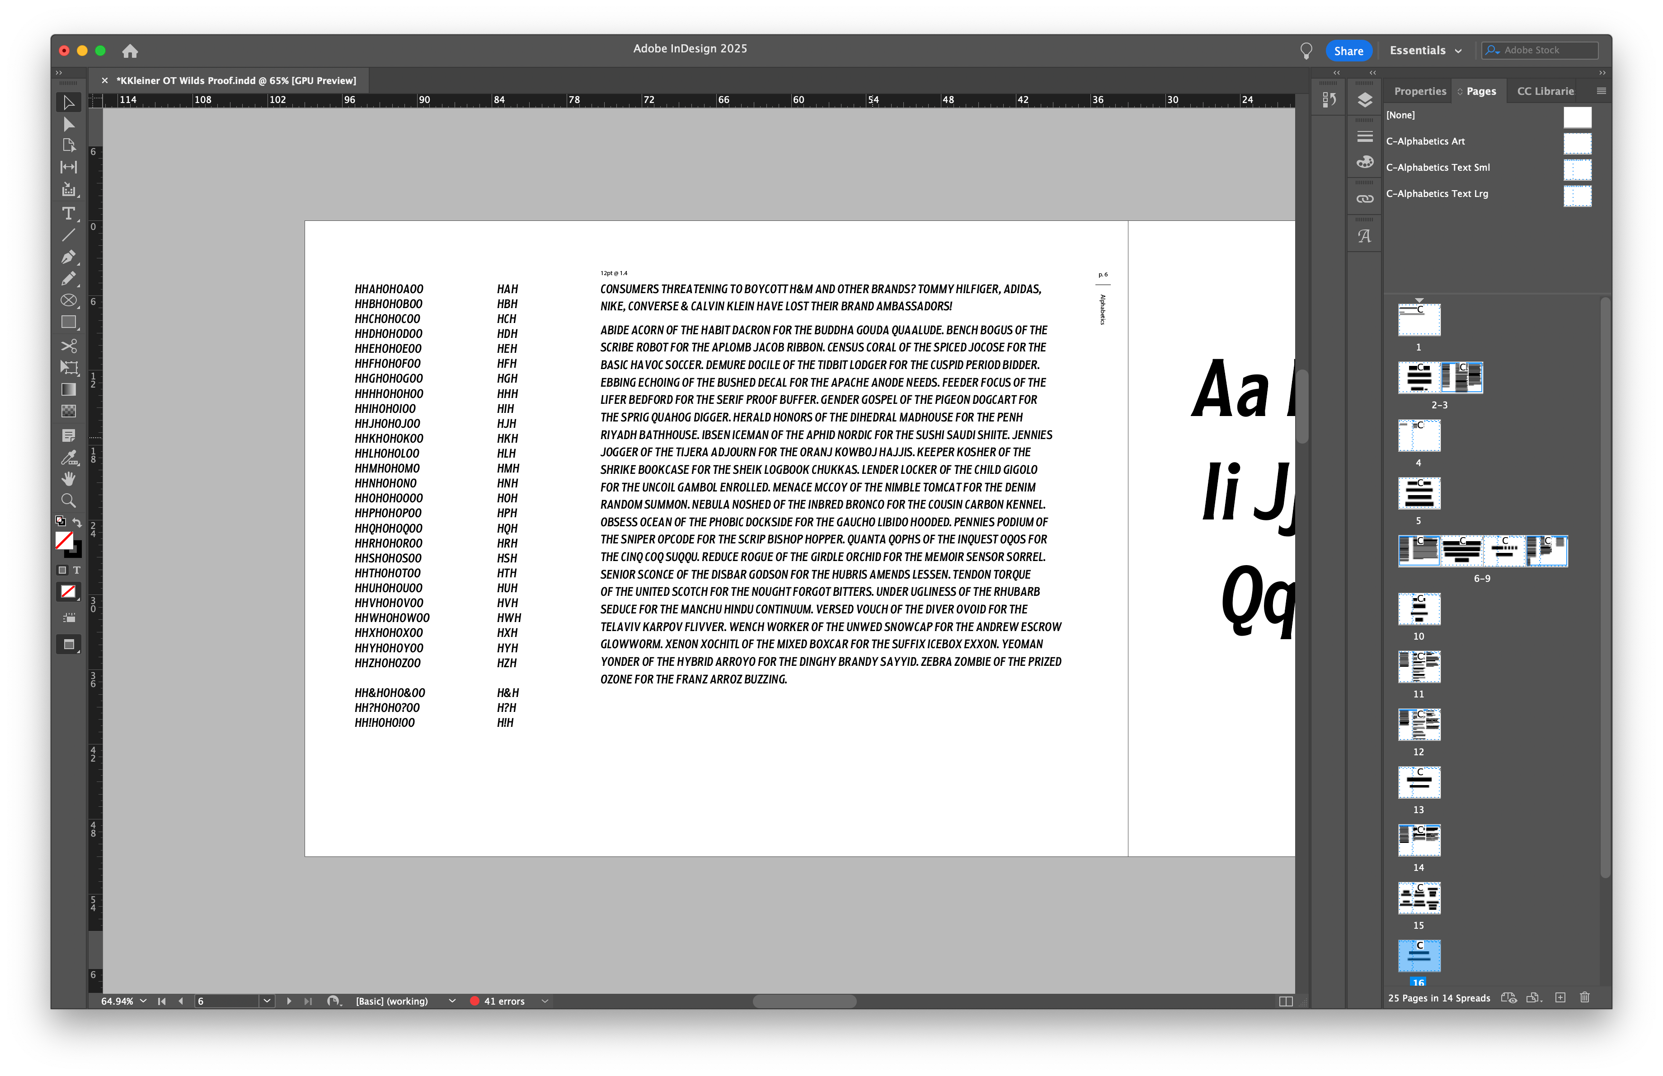Select page 13 thumbnail
Viewport: 1663px width, 1076px height.
click(x=1419, y=782)
